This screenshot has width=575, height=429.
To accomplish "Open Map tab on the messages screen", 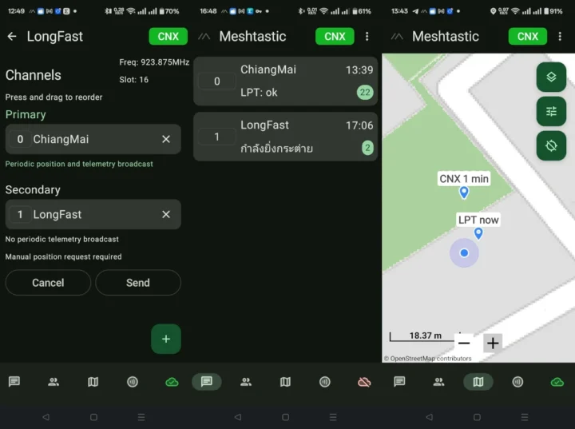I will pos(285,382).
